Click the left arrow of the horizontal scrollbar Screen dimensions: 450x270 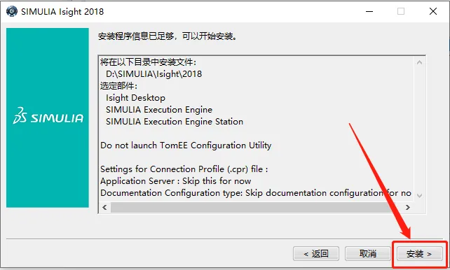[104, 207]
